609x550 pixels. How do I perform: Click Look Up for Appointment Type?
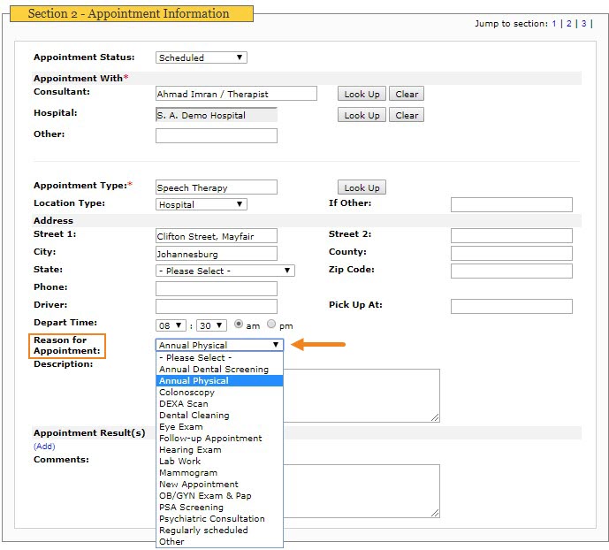tap(362, 187)
